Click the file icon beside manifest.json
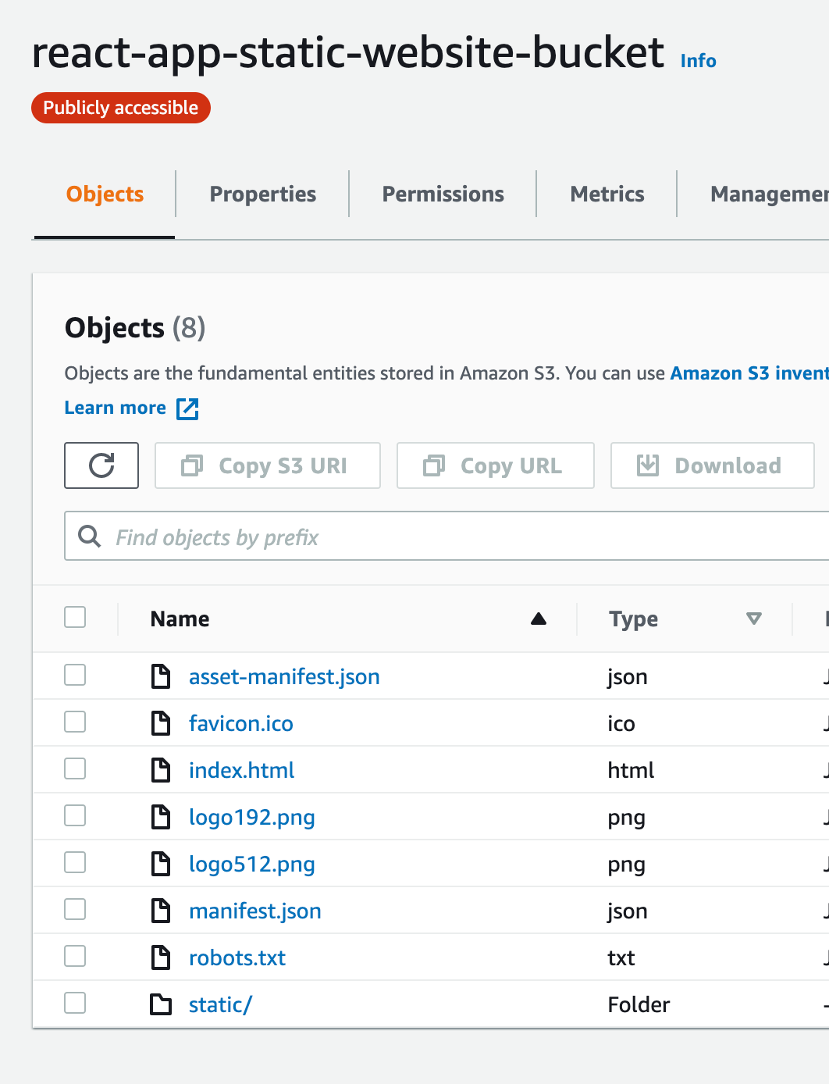Screen dimensions: 829x1084 coord(161,911)
